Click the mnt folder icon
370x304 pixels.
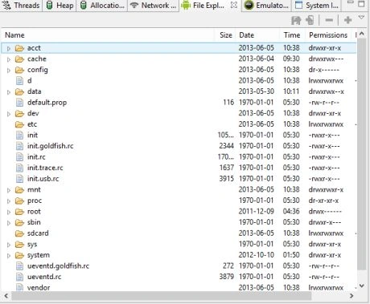click(x=19, y=190)
